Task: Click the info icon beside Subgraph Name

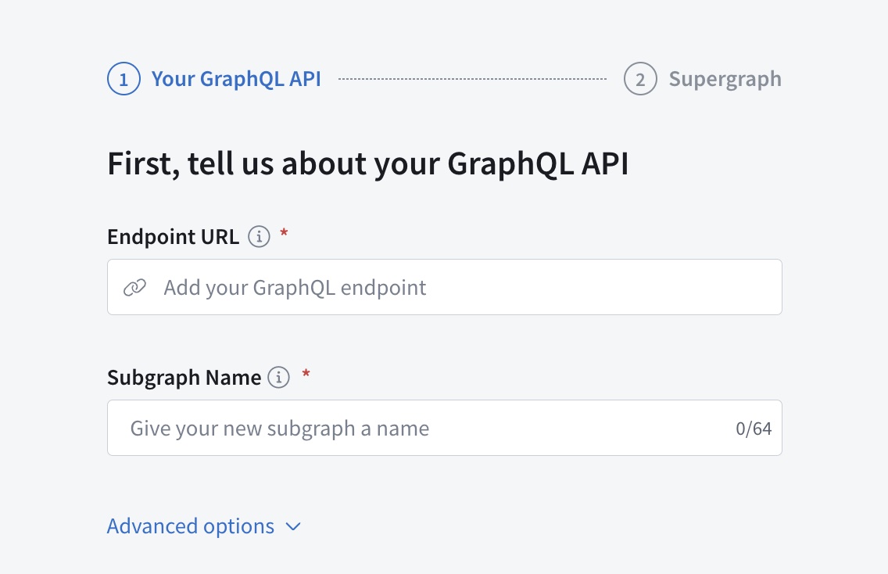Action: point(277,377)
